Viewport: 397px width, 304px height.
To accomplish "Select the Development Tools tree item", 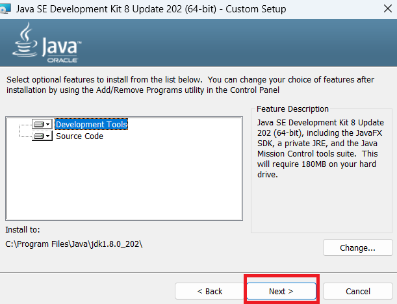I will (92, 124).
